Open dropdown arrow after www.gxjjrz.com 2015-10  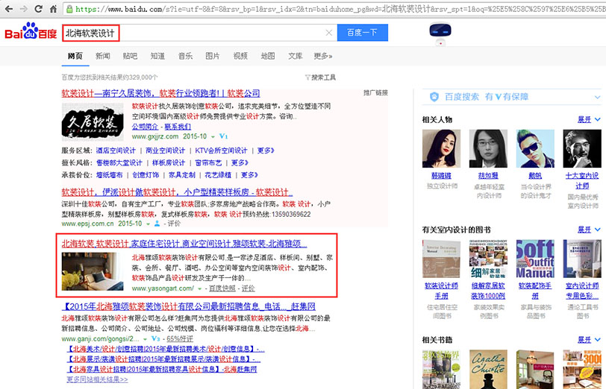pos(213,137)
